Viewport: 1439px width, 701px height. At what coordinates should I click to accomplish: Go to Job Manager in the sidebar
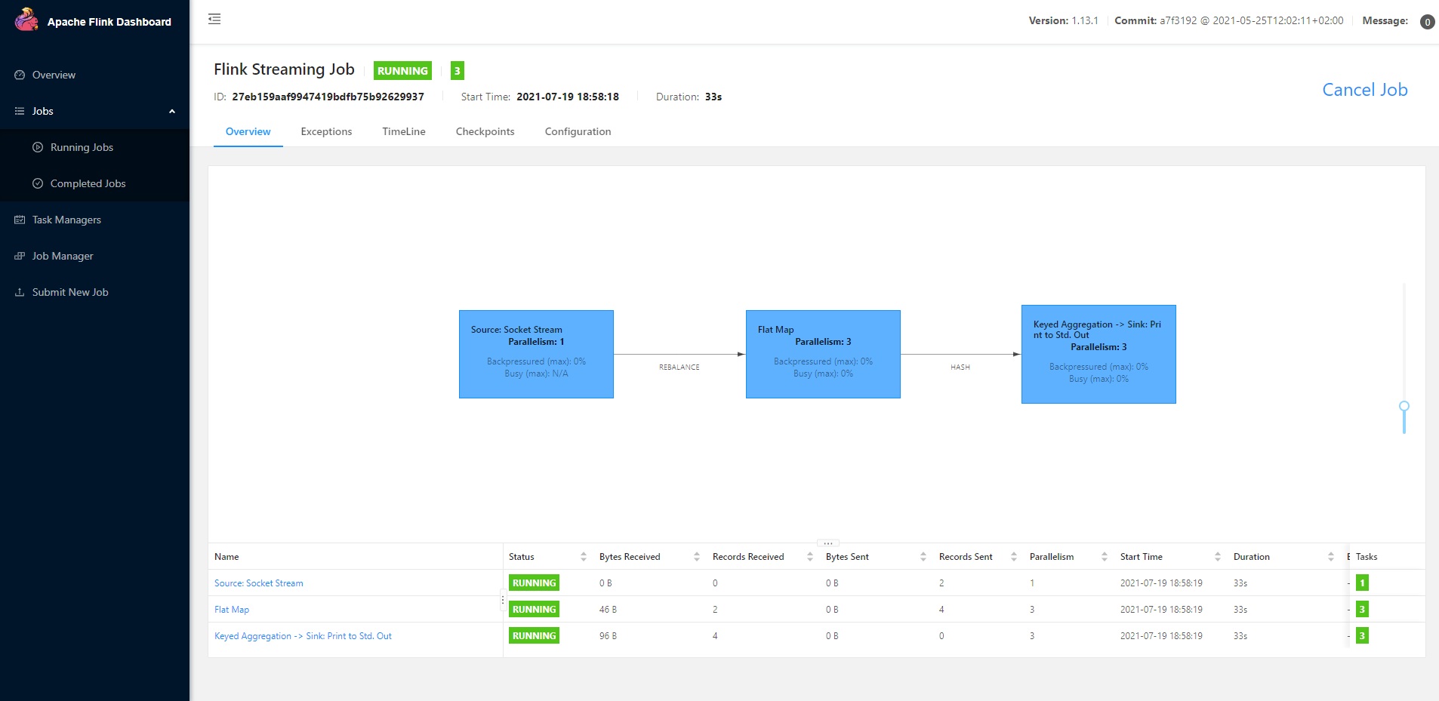click(63, 256)
